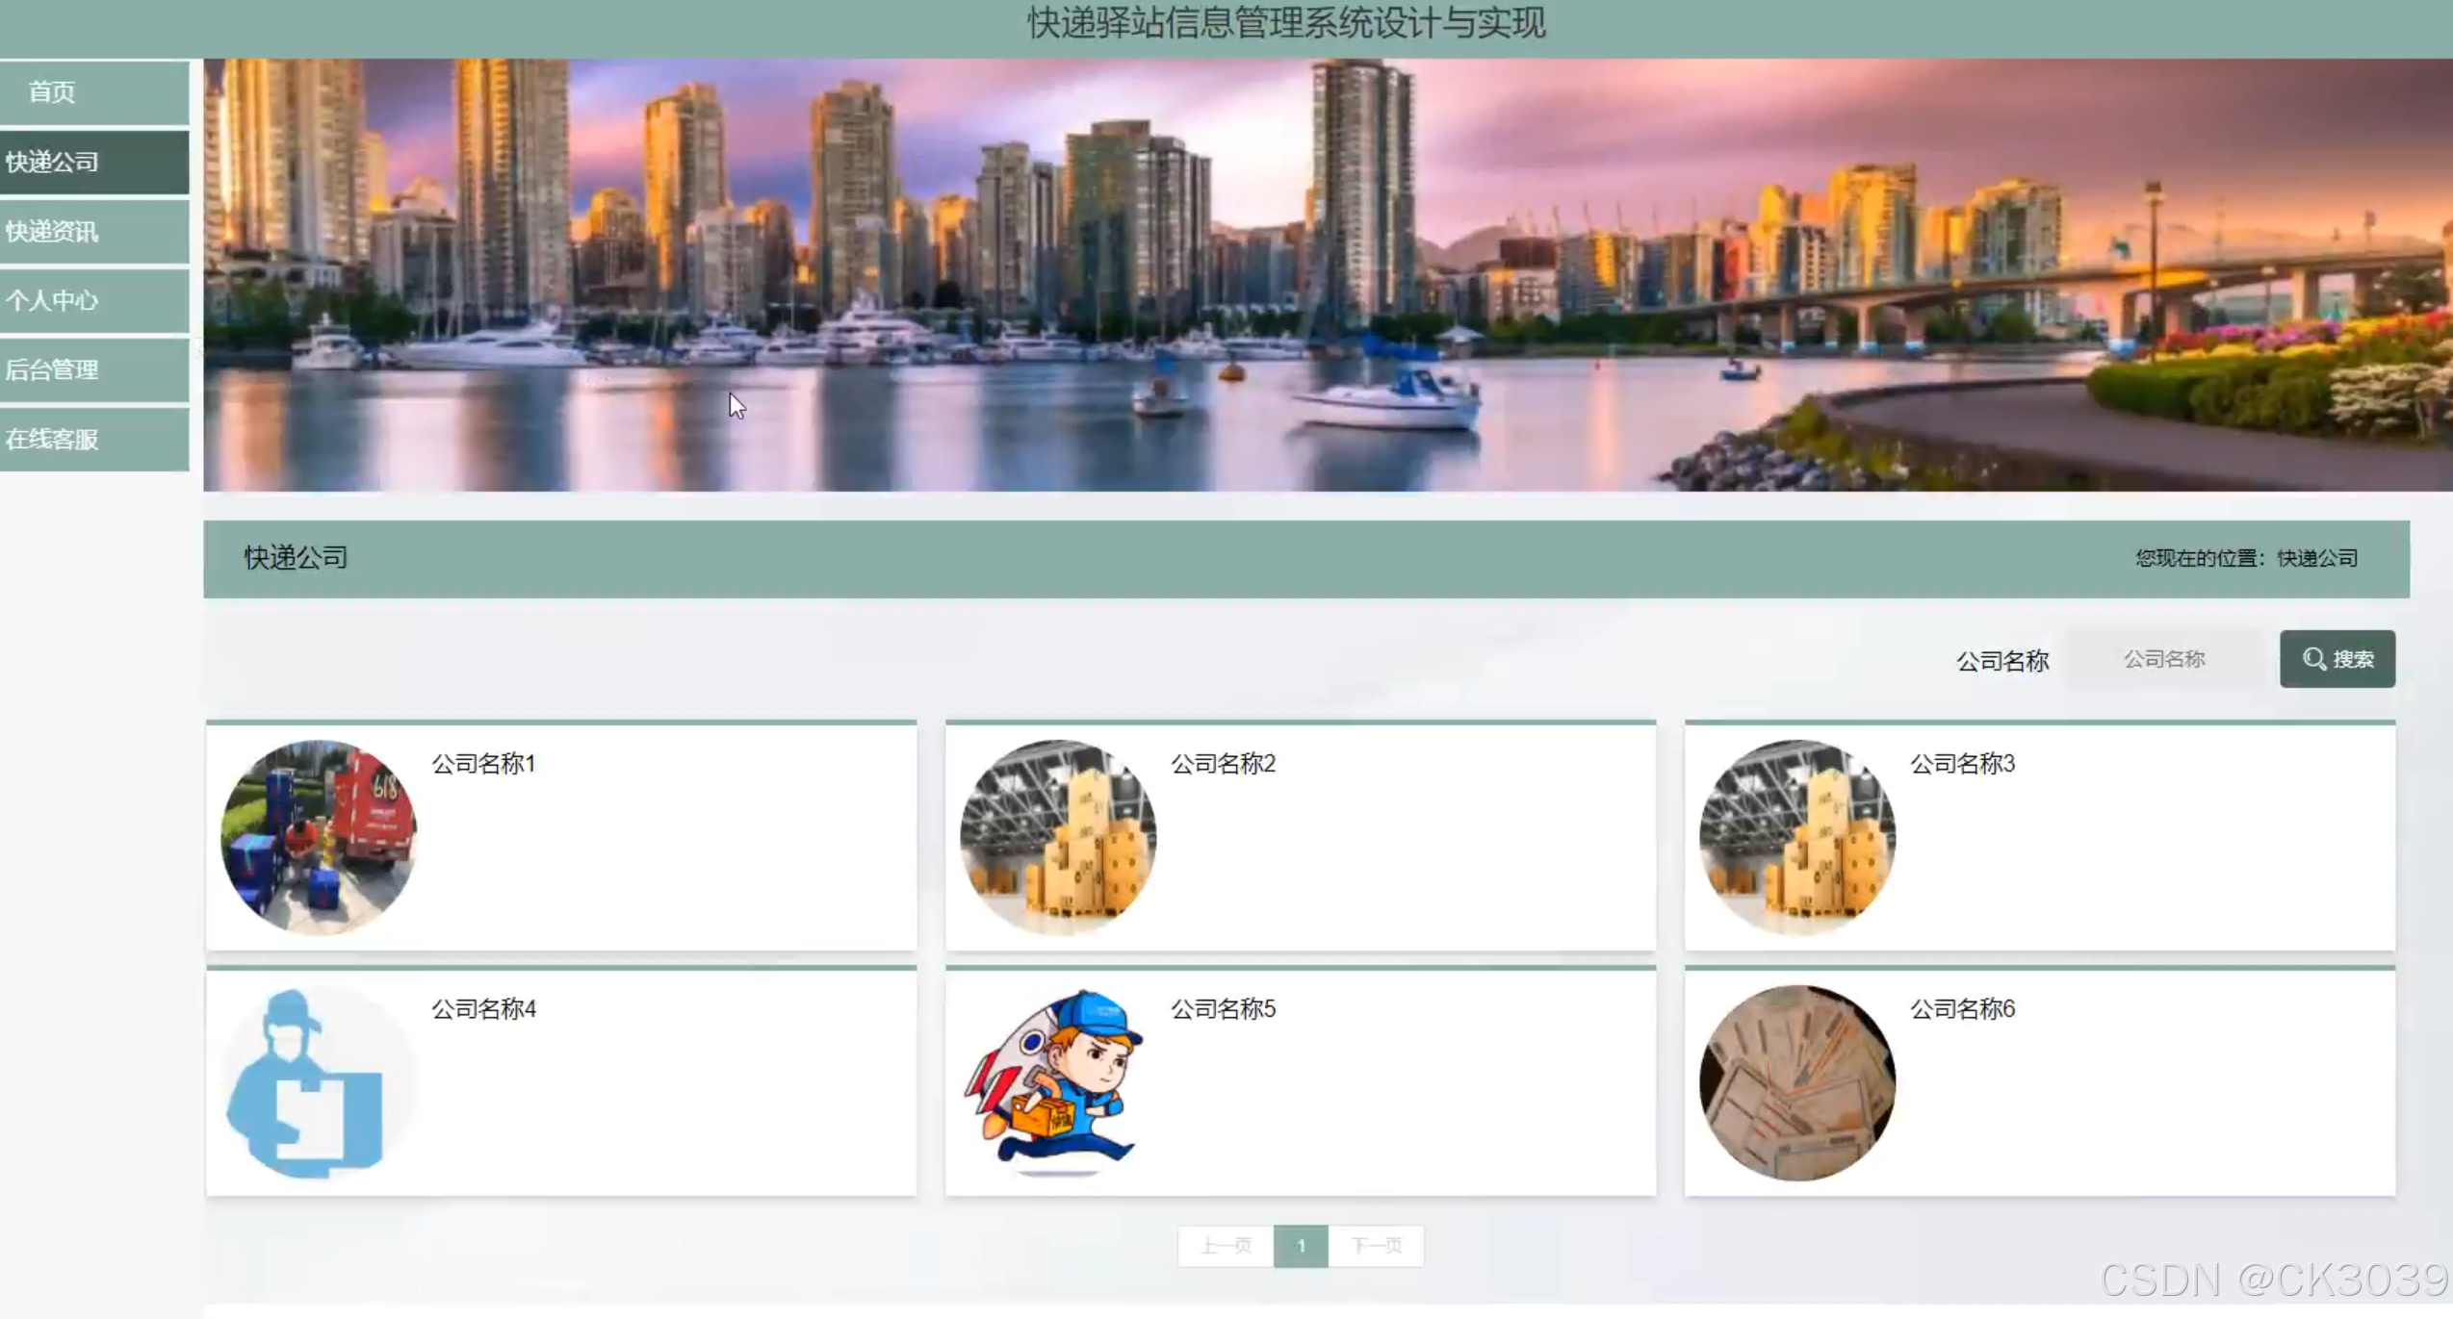This screenshot has width=2453, height=1319.
Task: Click the cartoon rocket courier icon of 公司名称5
Action: pyautogui.click(x=1058, y=1082)
